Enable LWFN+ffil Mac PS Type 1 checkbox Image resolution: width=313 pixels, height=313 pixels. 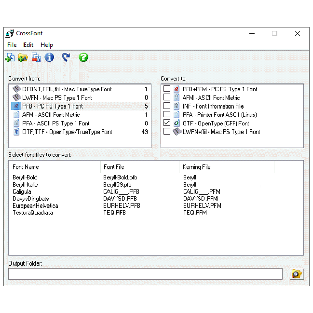[167, 131]
